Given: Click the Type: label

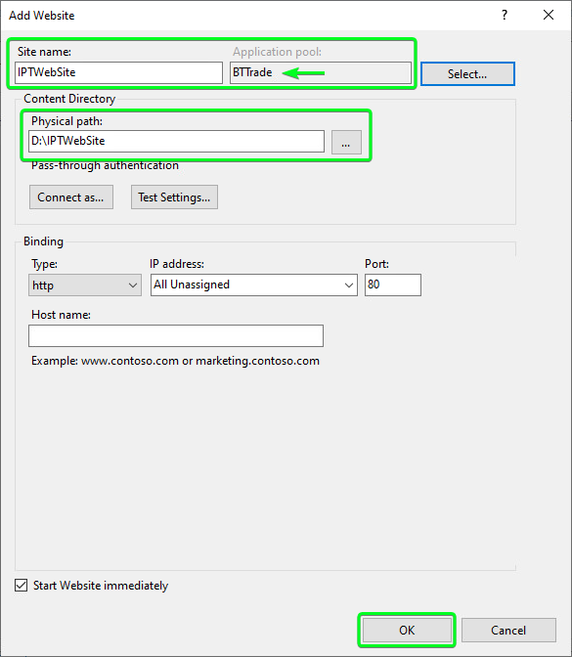Looking at the screenshot, I should (x=44, y=264).
